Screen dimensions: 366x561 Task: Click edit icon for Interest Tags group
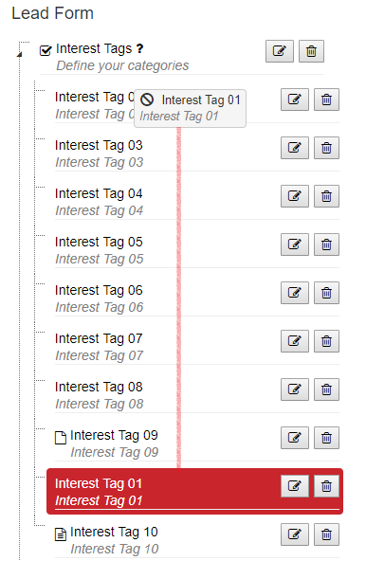(280, 51)
